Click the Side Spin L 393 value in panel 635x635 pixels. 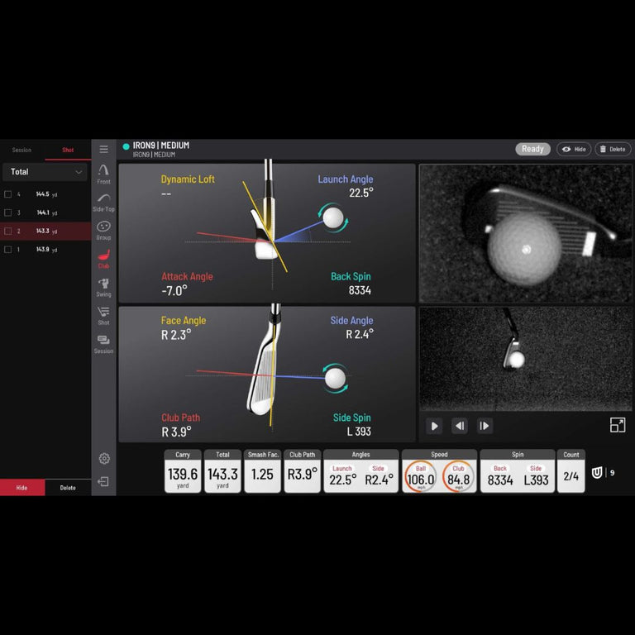coord(359,432)
